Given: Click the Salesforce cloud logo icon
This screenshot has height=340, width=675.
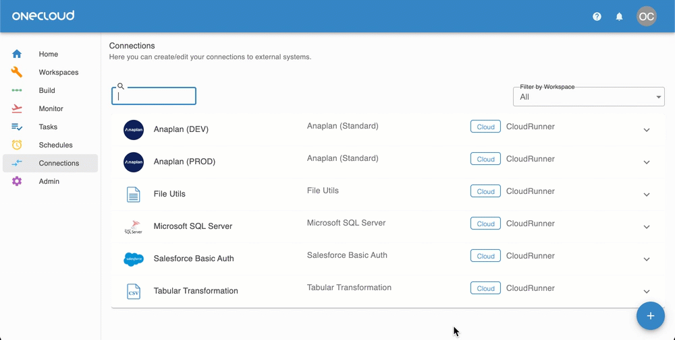Looking at the screenshot, I should 134,259.
